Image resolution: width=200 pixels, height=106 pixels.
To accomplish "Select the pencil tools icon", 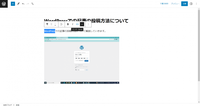I will pyautogui.click(x=19, y=4).
